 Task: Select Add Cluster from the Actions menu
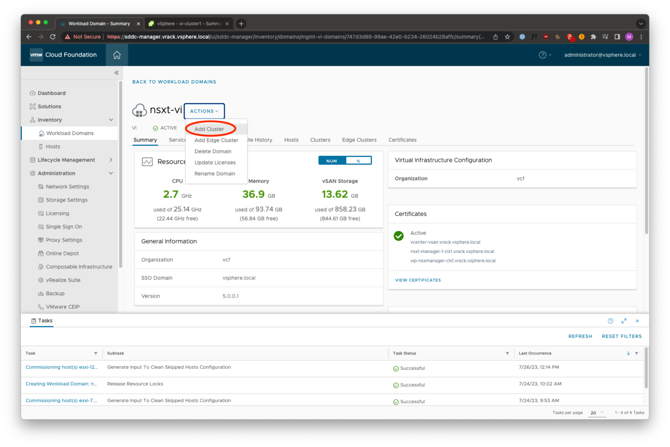click(210, 129)
